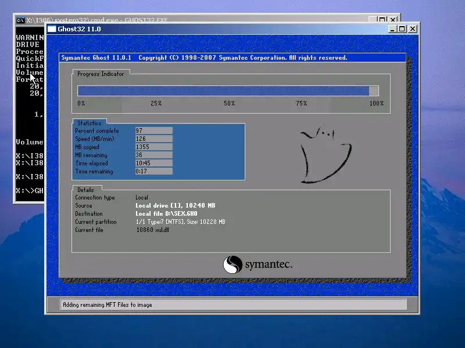Click the 'MB remaining' label
Image resolution: width=465 pixels, height=348 pixels.
click(91, 155)
